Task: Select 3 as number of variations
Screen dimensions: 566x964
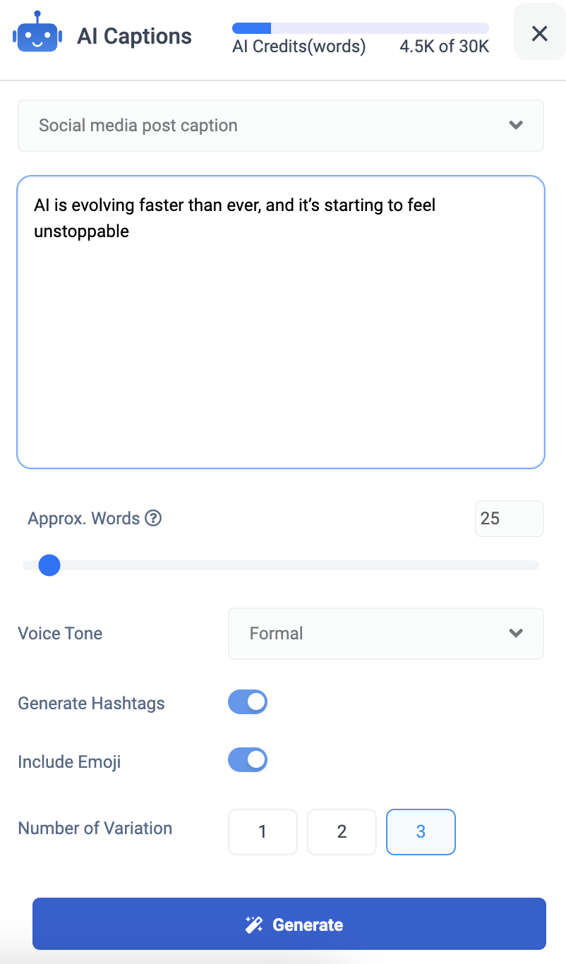Action: [x=421, y=831]
